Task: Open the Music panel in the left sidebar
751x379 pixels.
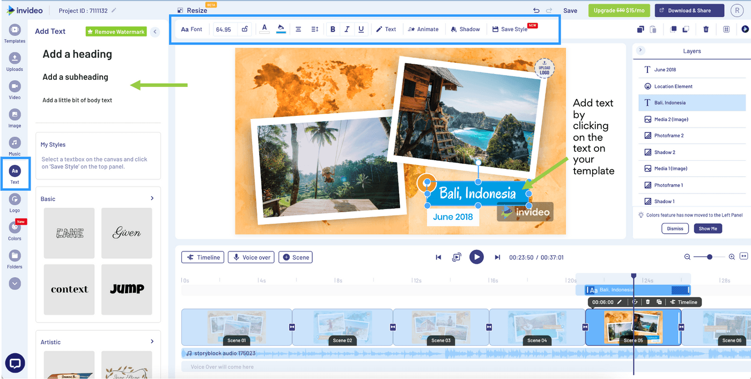Action: [x=14, y=143]
